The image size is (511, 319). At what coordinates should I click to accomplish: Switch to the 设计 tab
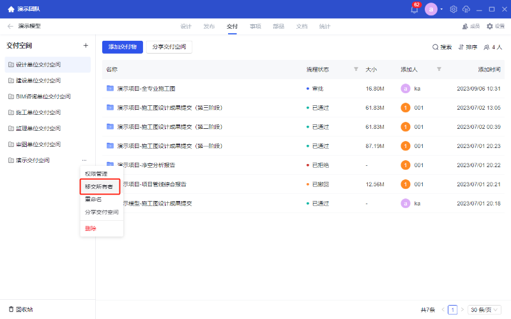click(x=186, y=26)
